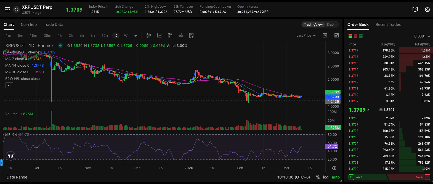433x184 pixels.
Task: Select the 4h timeframe
Action: pyautogui.click(x=82, y=36)
